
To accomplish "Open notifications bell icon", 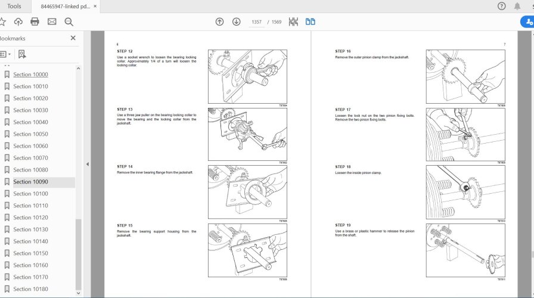I will pyautogui.click(x=517, y=6).
